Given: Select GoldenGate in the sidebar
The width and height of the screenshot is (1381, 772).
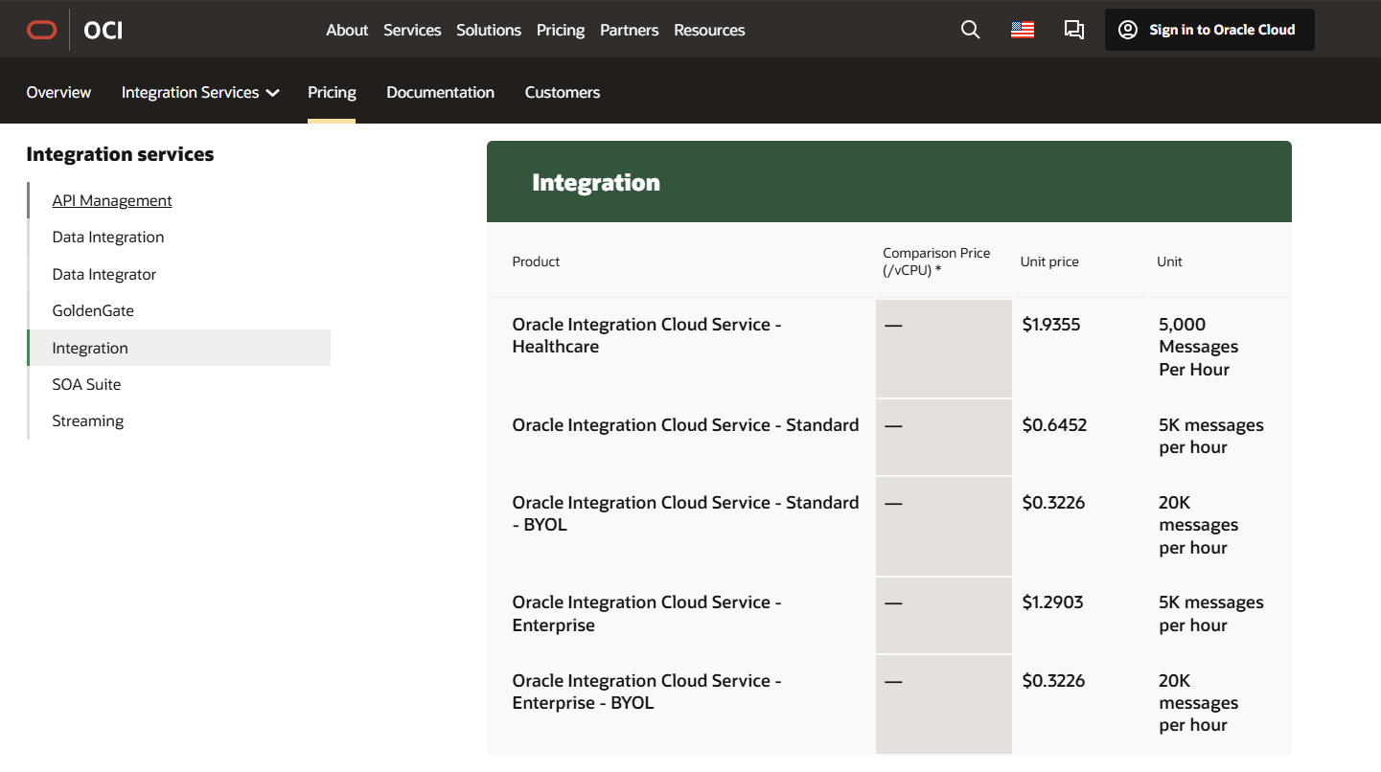Looking at the screenshot, I should pos(93,310).
